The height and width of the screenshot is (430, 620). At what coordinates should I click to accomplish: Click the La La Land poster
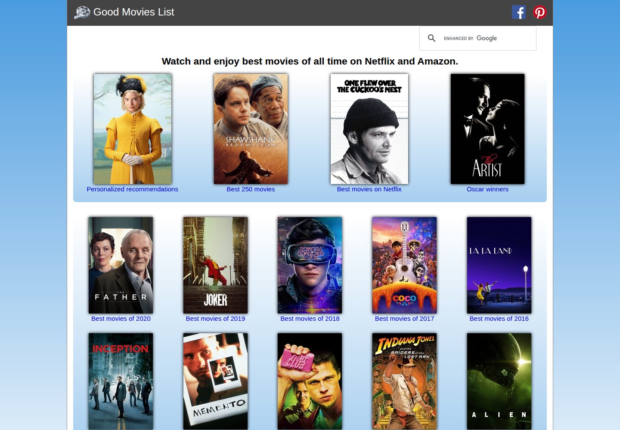click(499, 265)
